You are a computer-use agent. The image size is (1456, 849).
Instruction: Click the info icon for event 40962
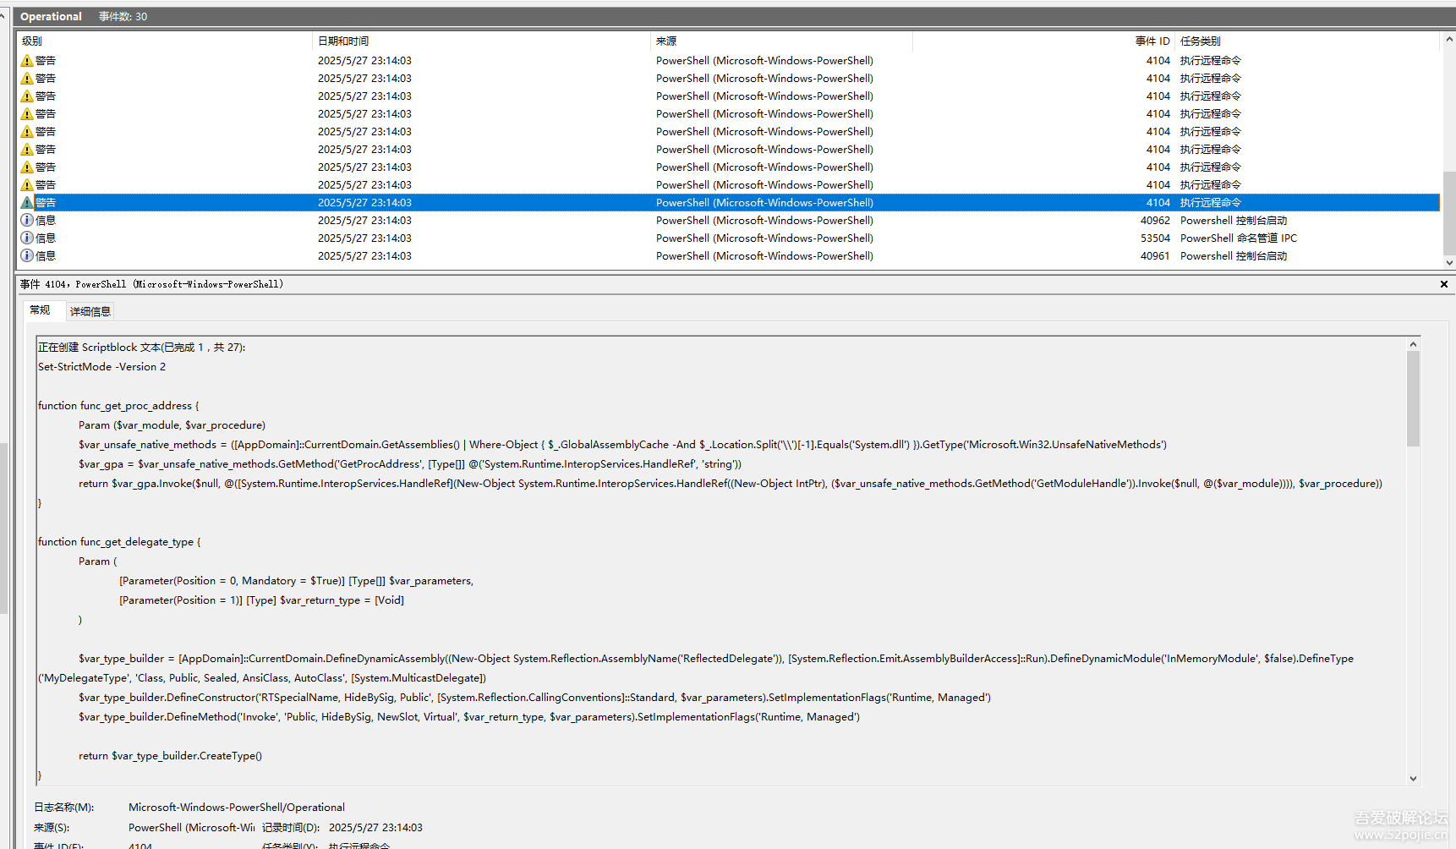click(27, 221)
